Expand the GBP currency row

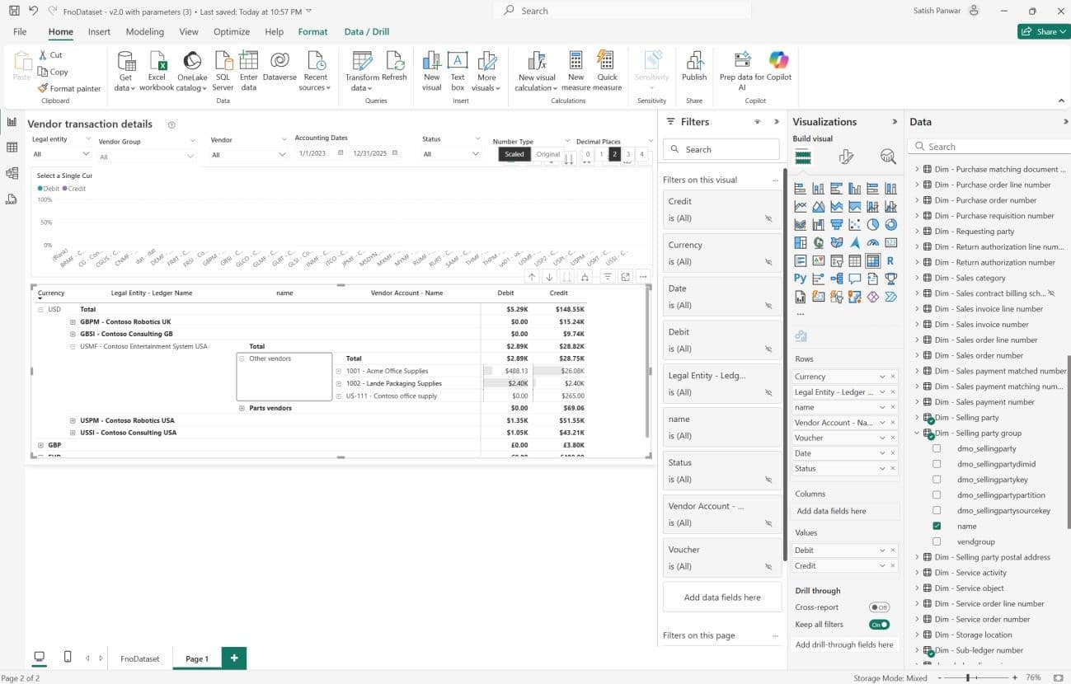40,445
